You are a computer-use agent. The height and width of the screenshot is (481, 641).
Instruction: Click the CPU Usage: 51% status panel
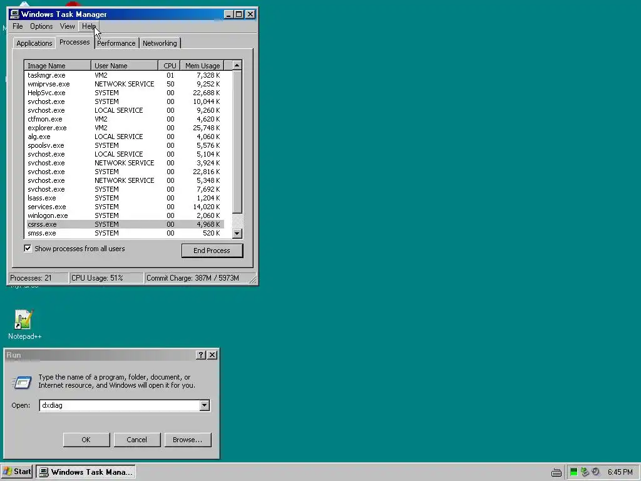pos(106,278)
